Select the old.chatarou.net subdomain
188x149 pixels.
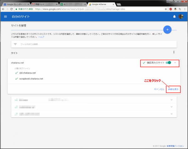[x=28, y=73]
